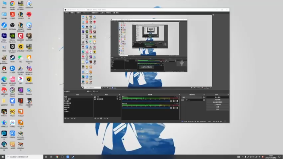Click second button in Controls panel

pos(218,100)
